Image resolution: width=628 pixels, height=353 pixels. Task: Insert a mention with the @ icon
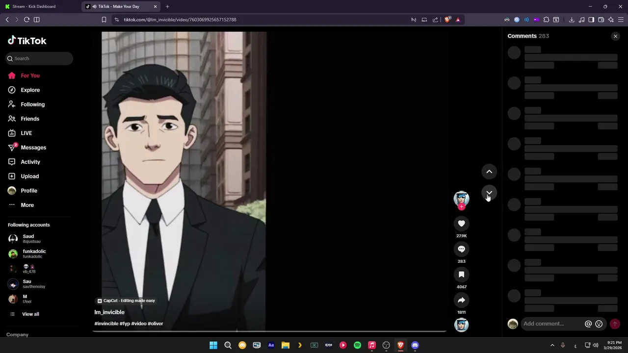tap(588, 324)
